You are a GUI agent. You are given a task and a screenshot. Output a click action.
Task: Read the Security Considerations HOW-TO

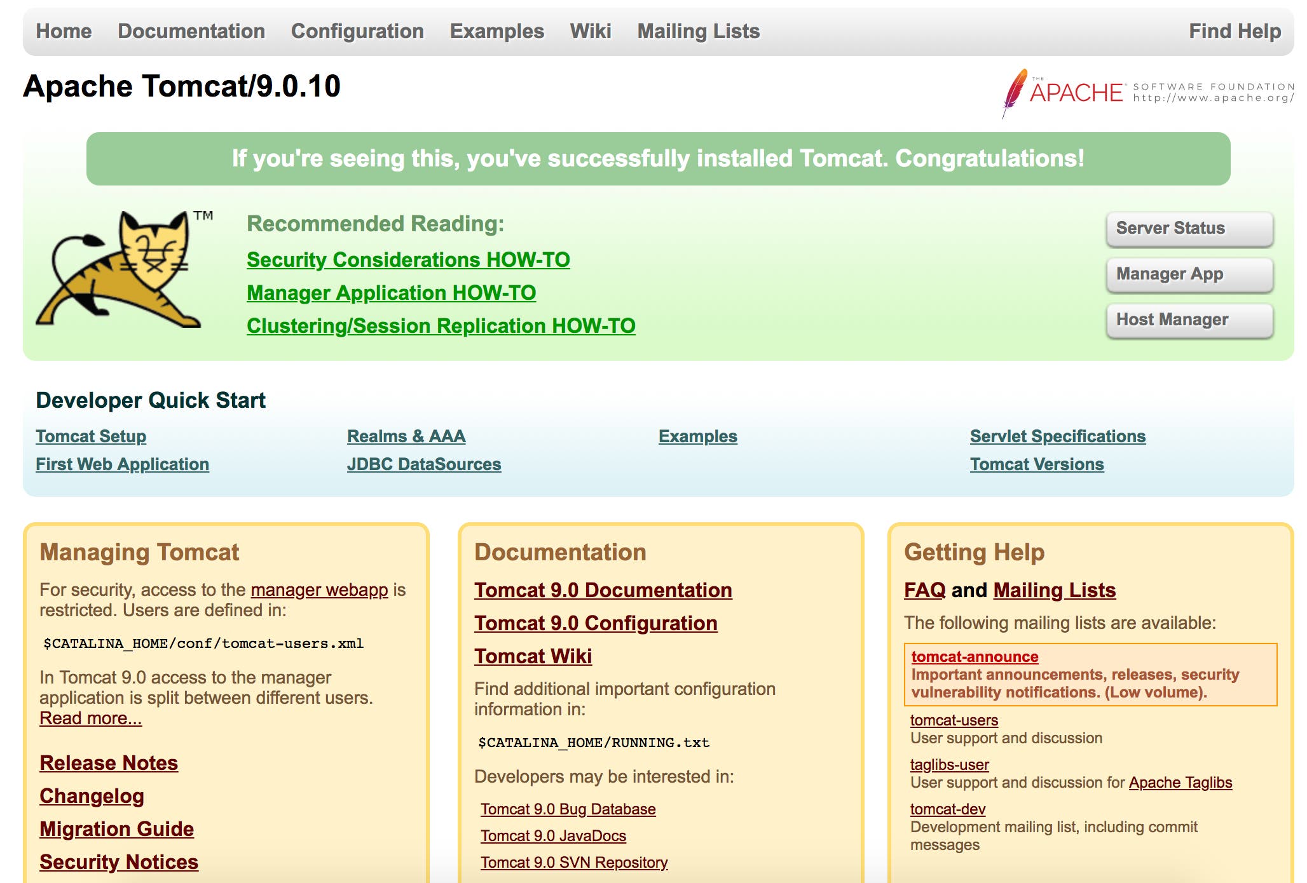pos(407,260)
